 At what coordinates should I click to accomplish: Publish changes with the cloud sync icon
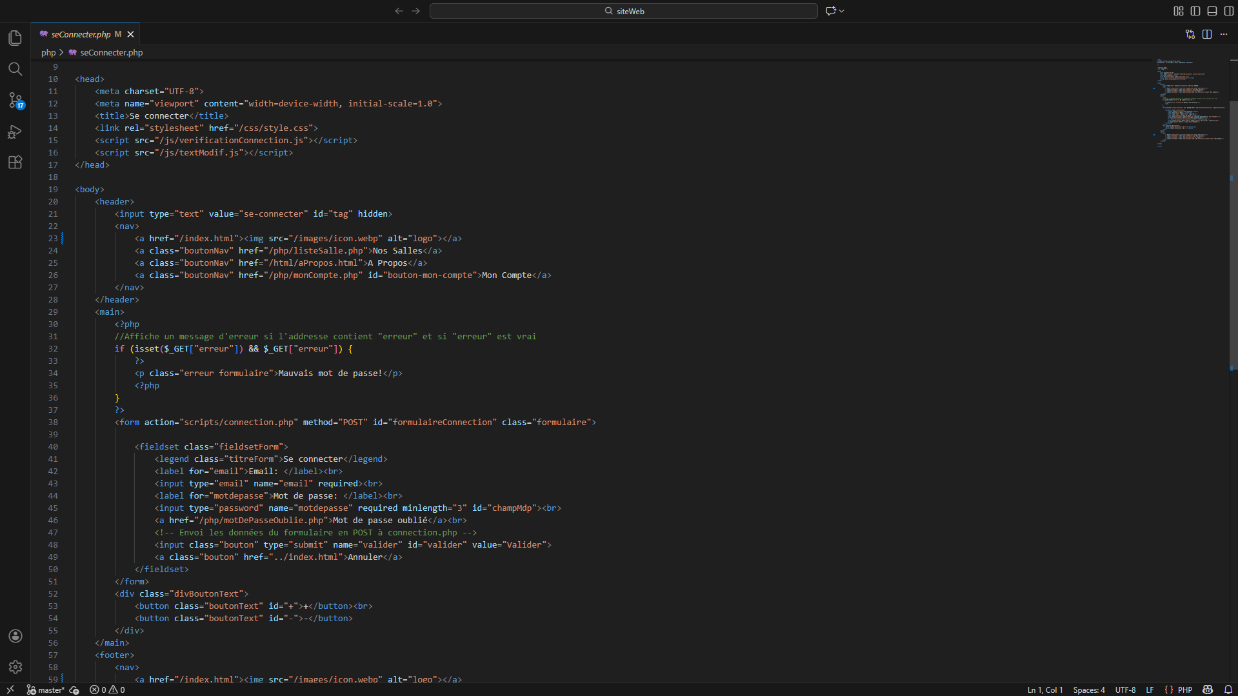point(74,690)
